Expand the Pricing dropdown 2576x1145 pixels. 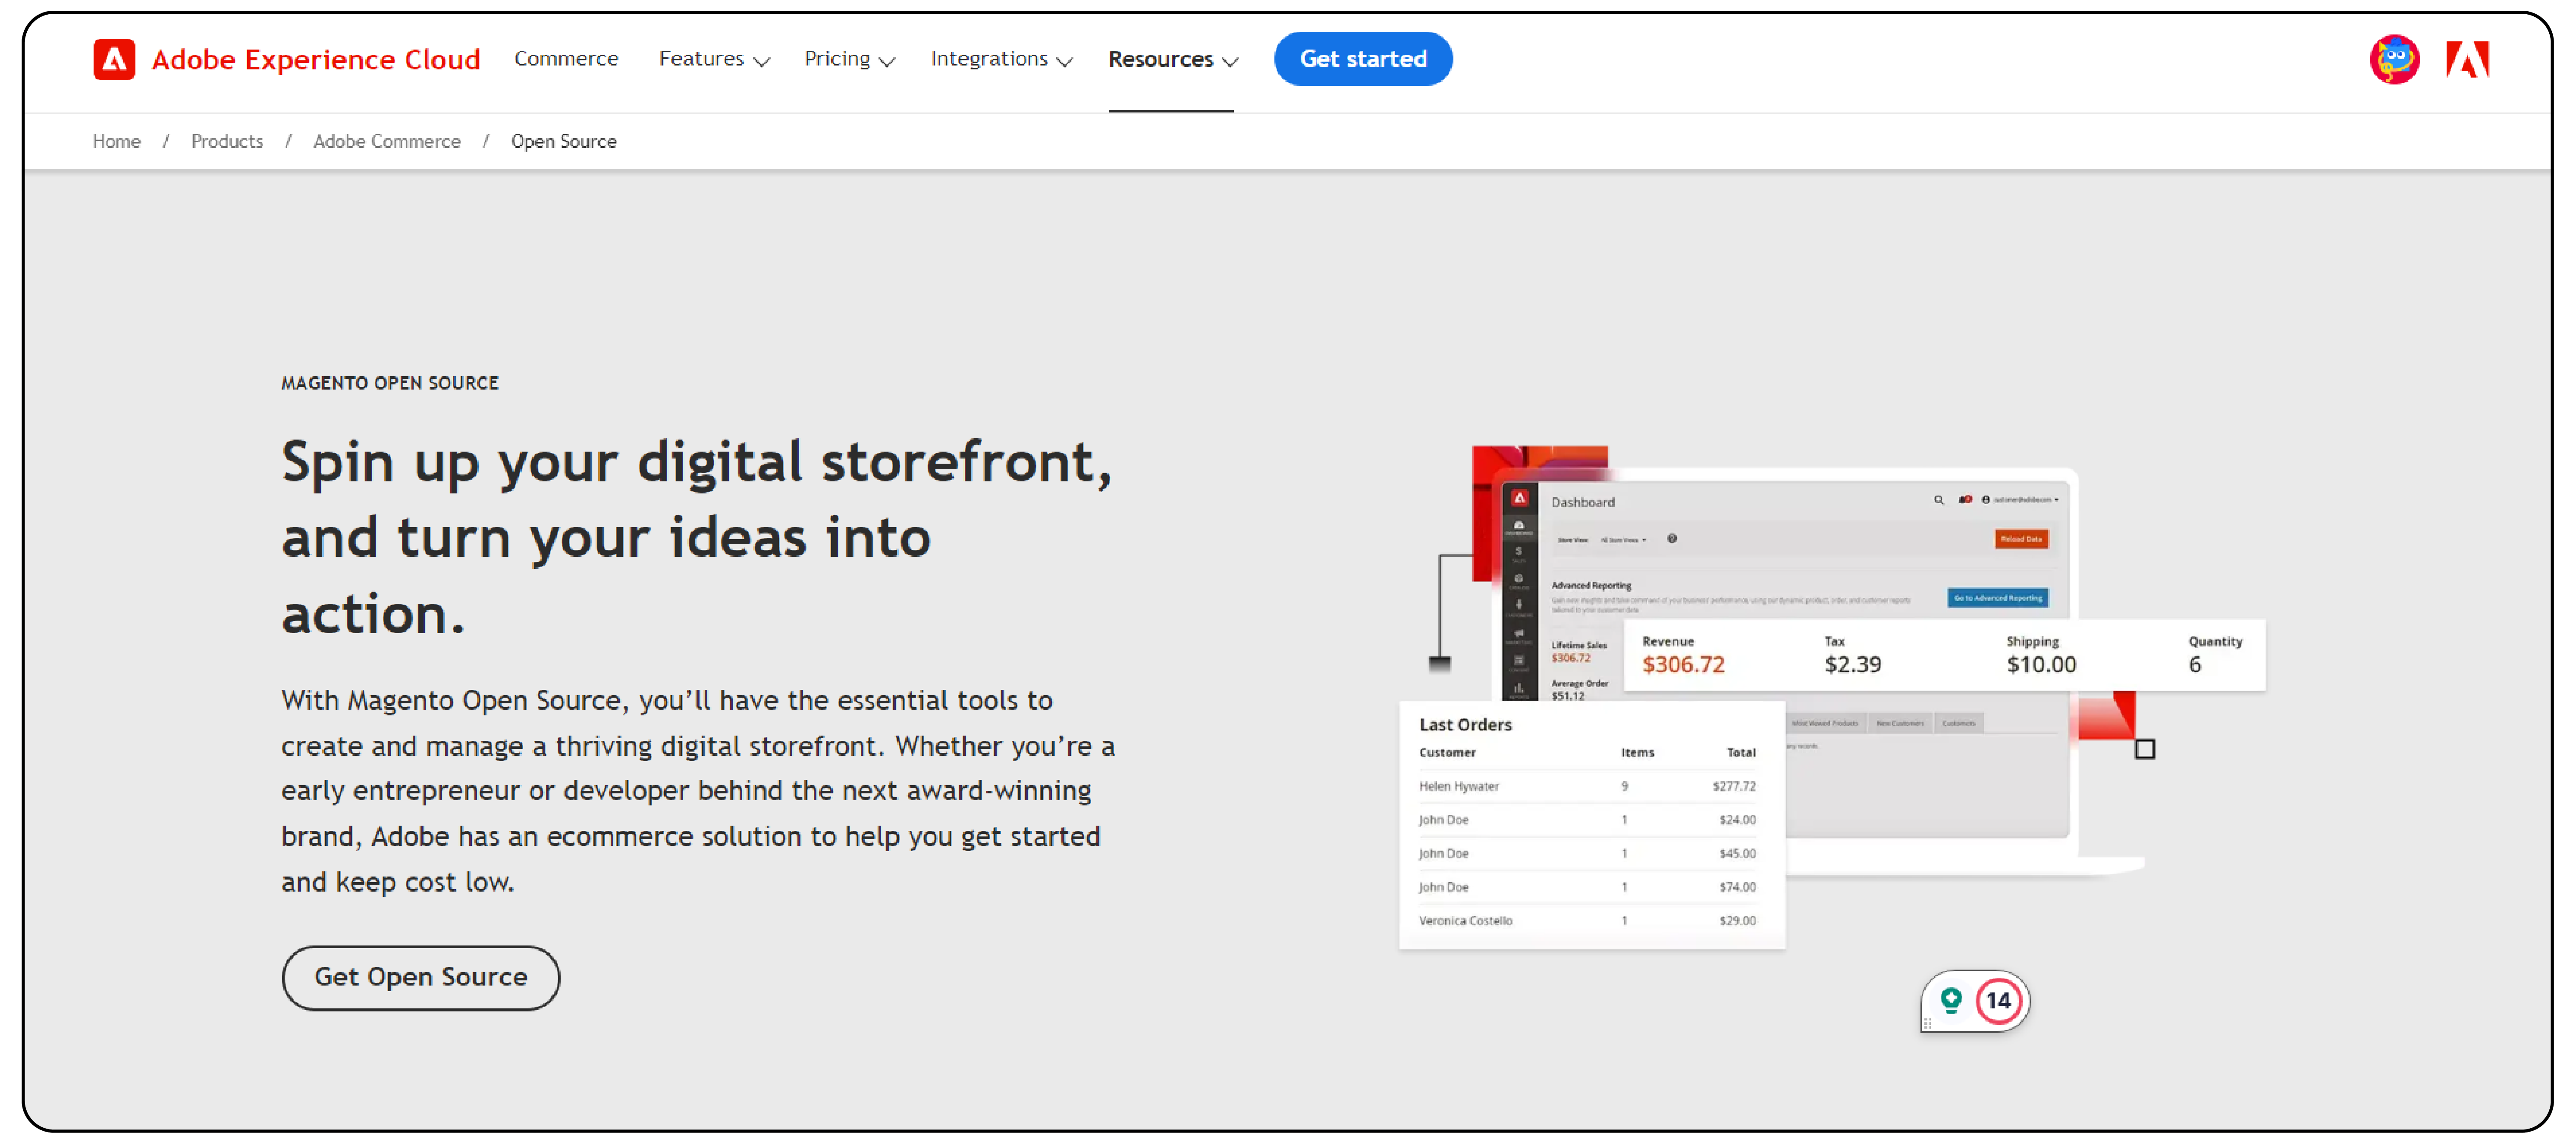(849, 59)
